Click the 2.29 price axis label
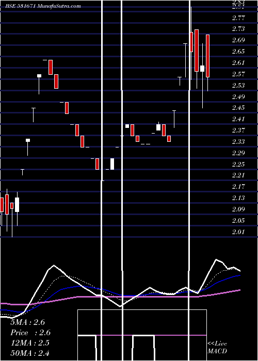This screenshot has width=258, height=361. pos(238,153)
